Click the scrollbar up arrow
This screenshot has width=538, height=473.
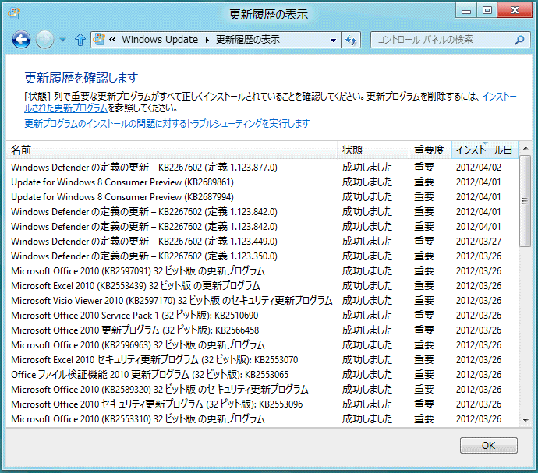[x=526, y=149]
